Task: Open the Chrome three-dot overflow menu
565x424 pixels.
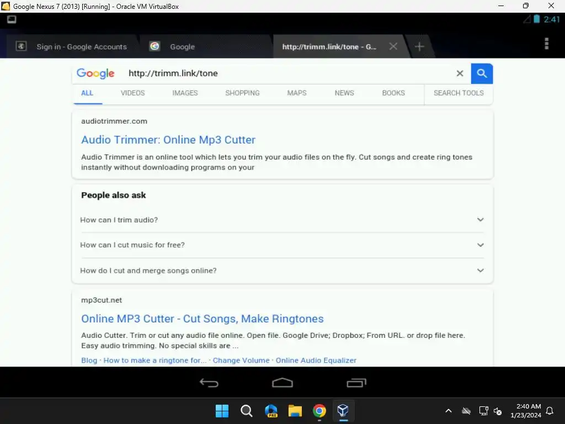Action: tap(546, 44)
